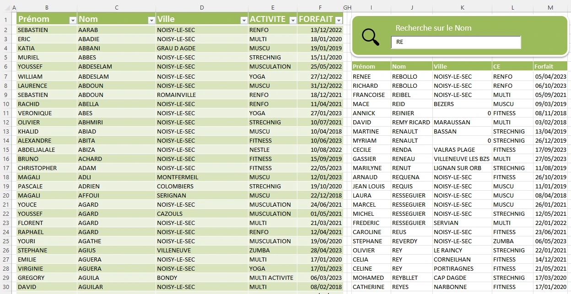
Task: Click the Forfait header in the results table
Action: (544, 66)
